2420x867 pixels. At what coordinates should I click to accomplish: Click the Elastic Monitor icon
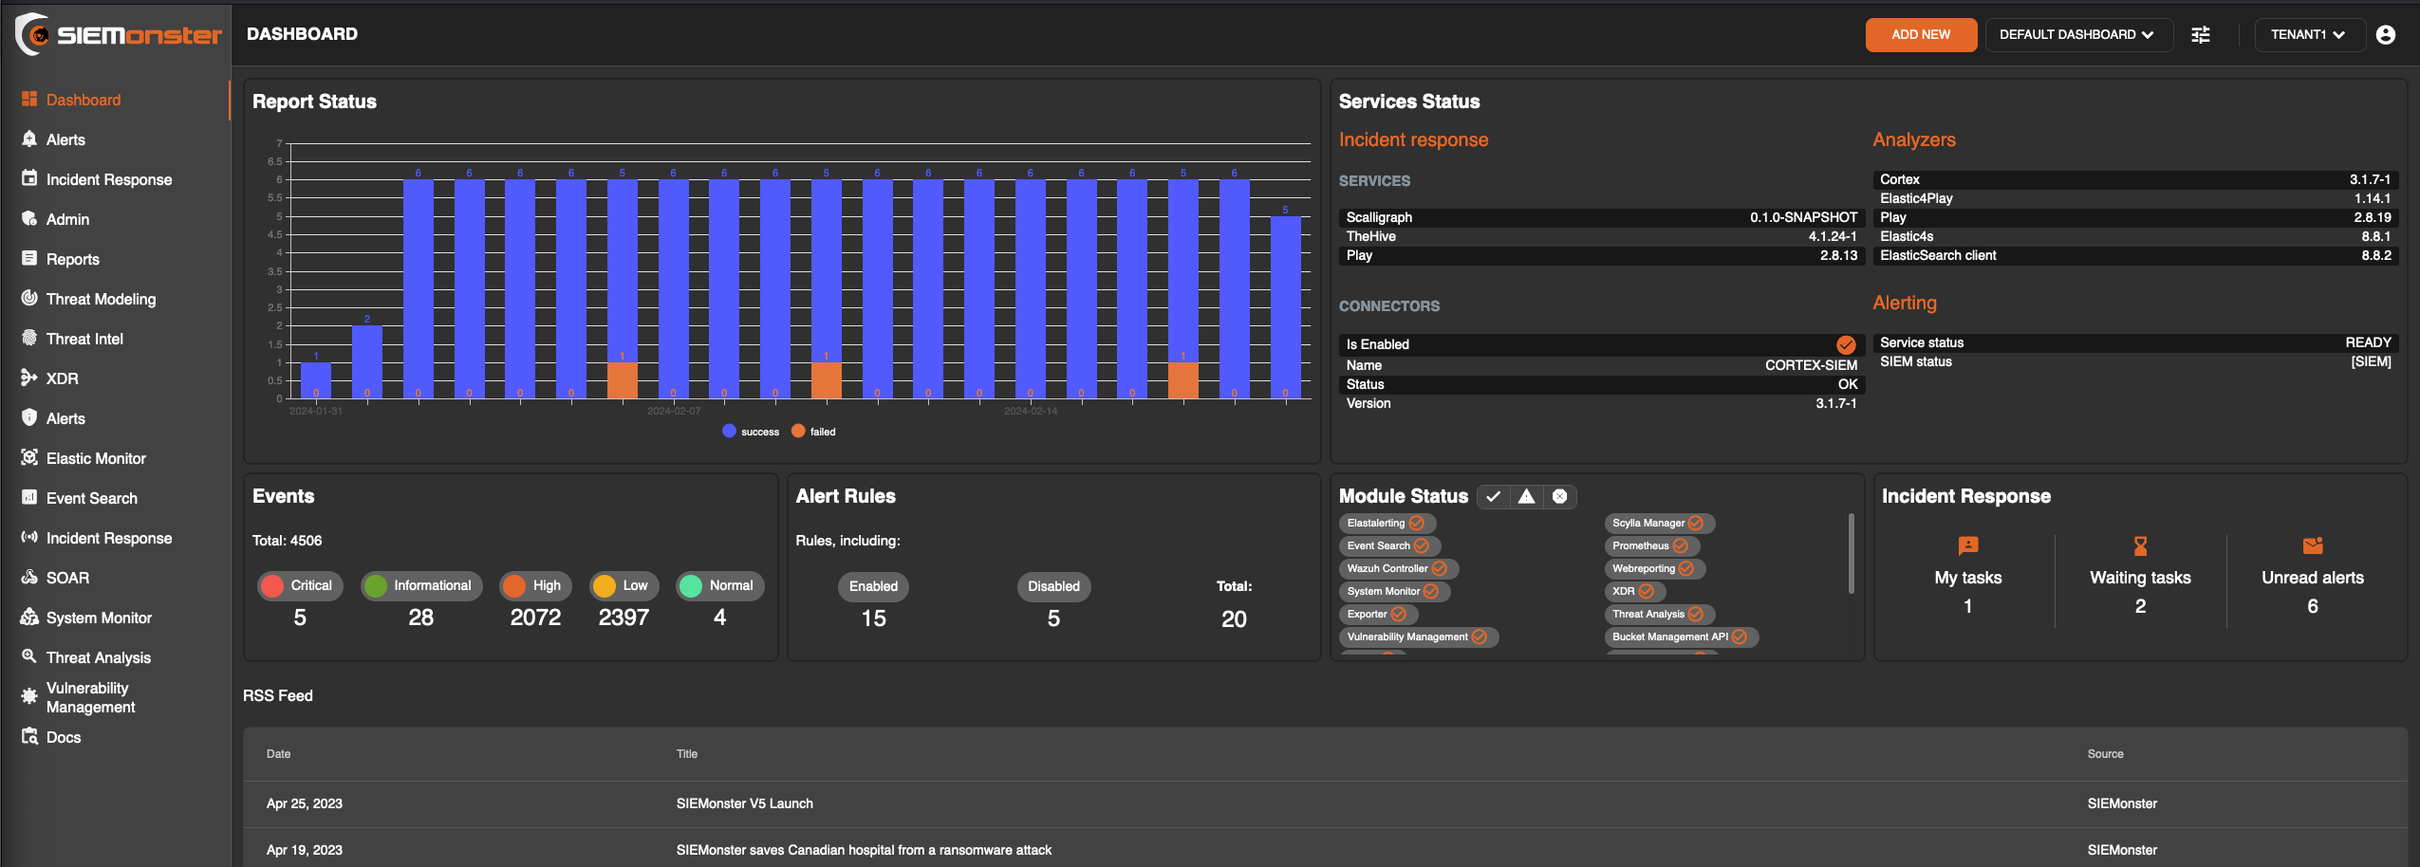29,457
